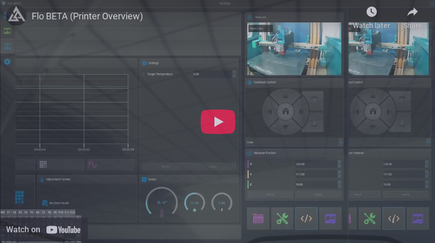The height and width of the screenshot is (243, 435).
Task: Click the leftmost green wrench tools icon
Action: pos(282,219)
